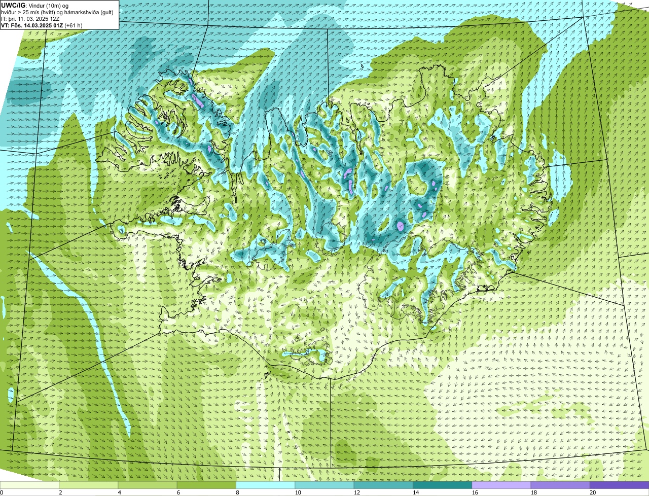
Task: Click the above 20 m/s darkest purple swatch
Action: 620,485
